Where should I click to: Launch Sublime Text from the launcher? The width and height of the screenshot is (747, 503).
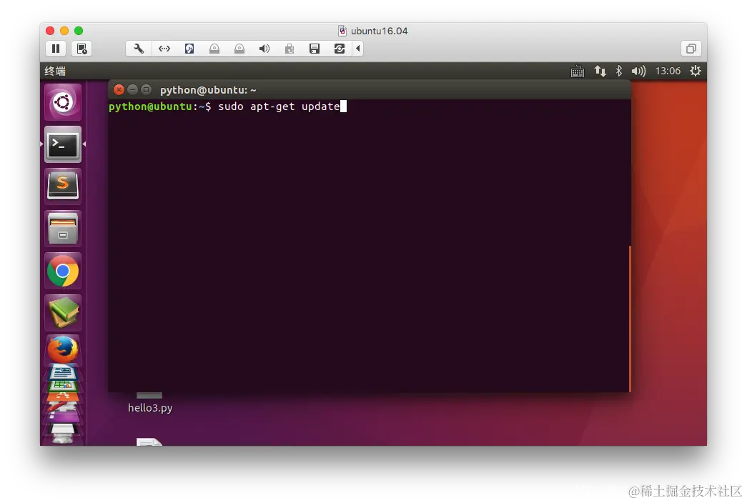click(63, 186)
